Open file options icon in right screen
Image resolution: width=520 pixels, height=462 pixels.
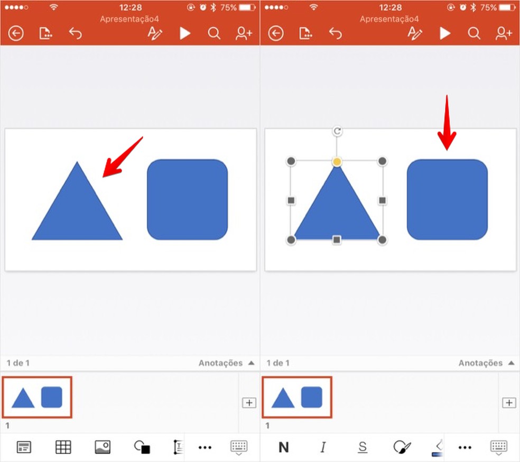tap(305, 33)
